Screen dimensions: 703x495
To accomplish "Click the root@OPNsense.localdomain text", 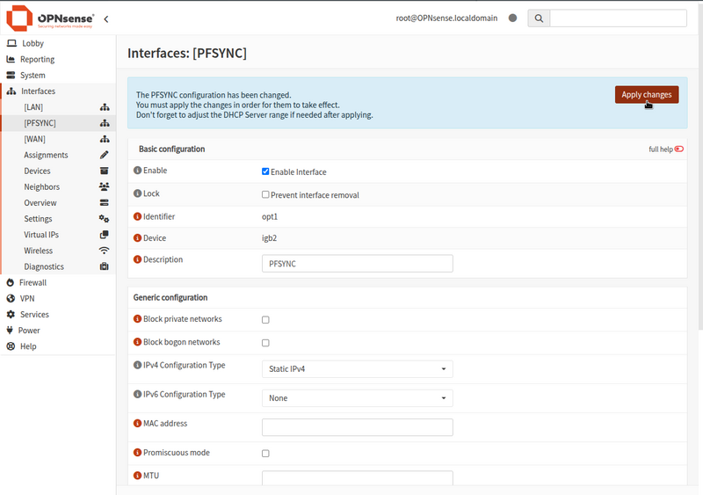I will tap(446, 18).
